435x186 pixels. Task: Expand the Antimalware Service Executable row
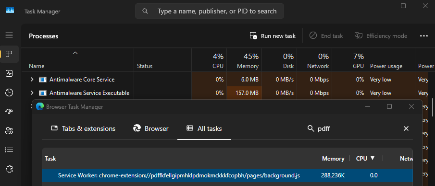(x=32, y=93)
